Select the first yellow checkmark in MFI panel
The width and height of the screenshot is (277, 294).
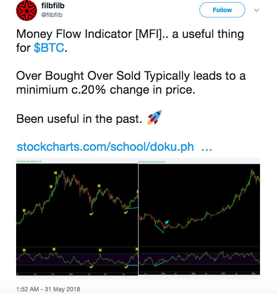[91, 267]
